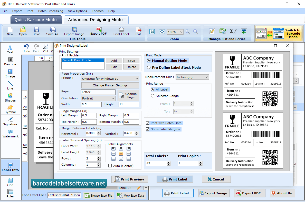This screenshot has width=305, height=202.
Task: Select the Barcode tool in sidebar
Action: (x=10, y=62)
